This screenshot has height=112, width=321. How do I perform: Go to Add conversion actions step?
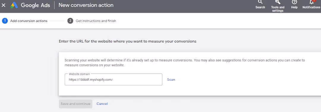point(29,21)
